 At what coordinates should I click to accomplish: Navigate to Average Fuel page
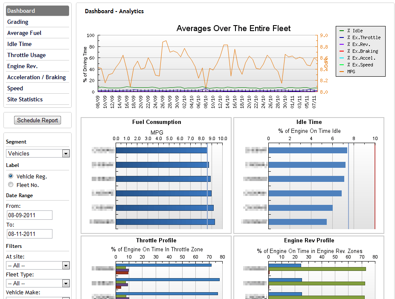[x=24, y=33]
